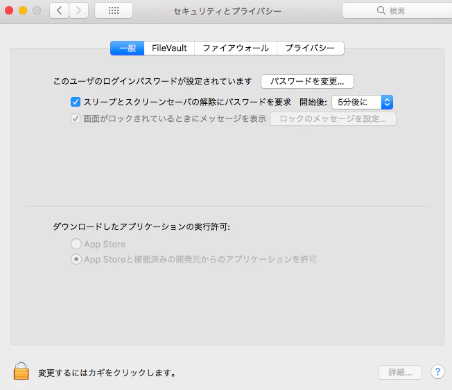Go forward using the right arrow button
Screen dimensions: 452x390
pyautogui.click(x=78, y=10)
